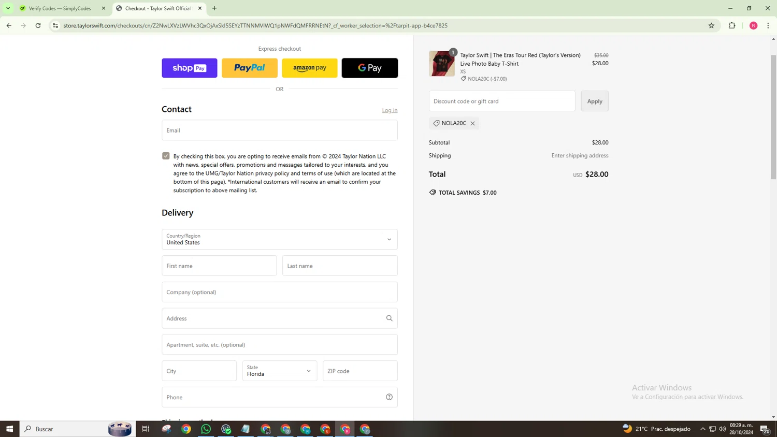This screenshot has width=777, height=437.
Task: Uncheck the email marketing opt-in checkbox
Action: pyautogui.click(x=166, y=156)
